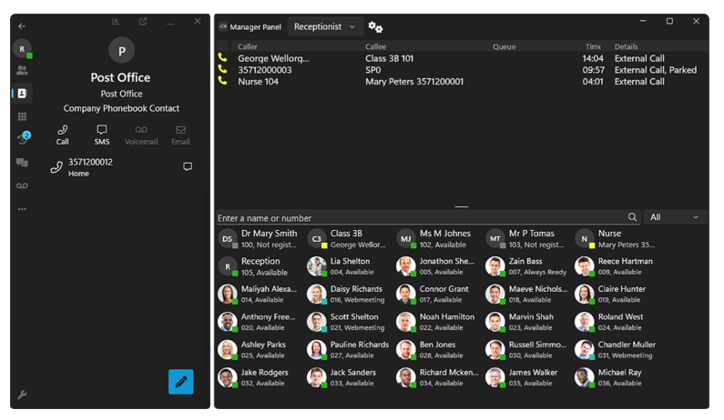This screenshot has height=420, width=724.
Task: Go back using the left arrow
Action: (x=22, y=26)
